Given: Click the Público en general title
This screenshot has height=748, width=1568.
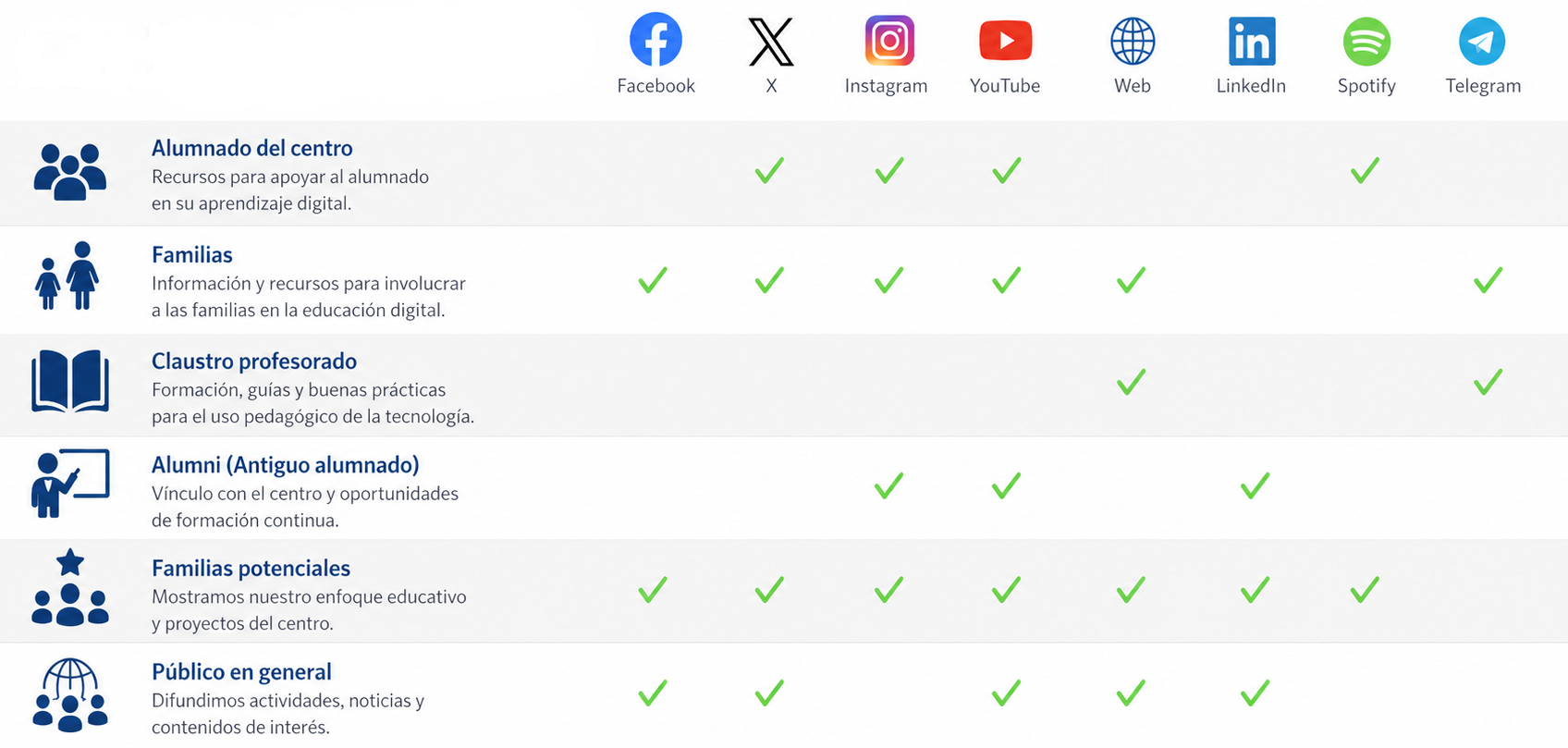Looking at the screenshot, I should [241, 672].
